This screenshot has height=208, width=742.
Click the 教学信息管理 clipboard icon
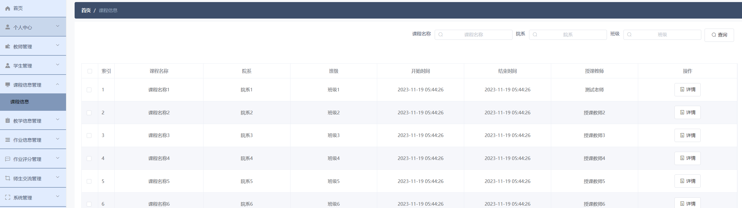click(8, 120)
